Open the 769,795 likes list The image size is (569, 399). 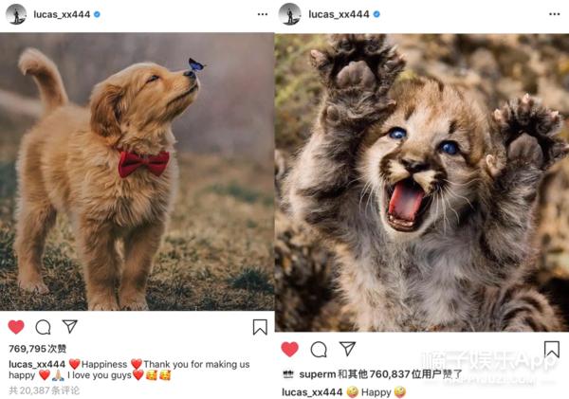pyautogui.click(x=38, y=349)
